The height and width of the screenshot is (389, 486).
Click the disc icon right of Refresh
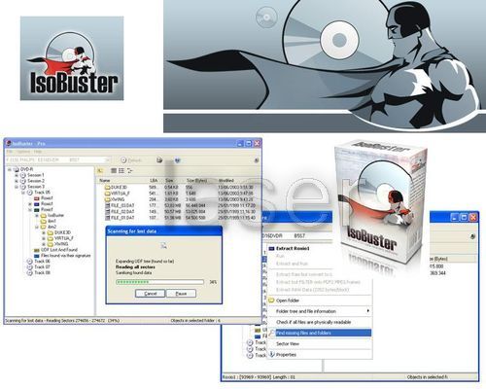159,159
